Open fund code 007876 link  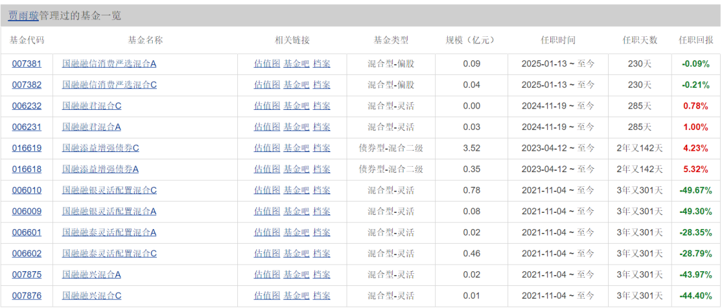26,295
